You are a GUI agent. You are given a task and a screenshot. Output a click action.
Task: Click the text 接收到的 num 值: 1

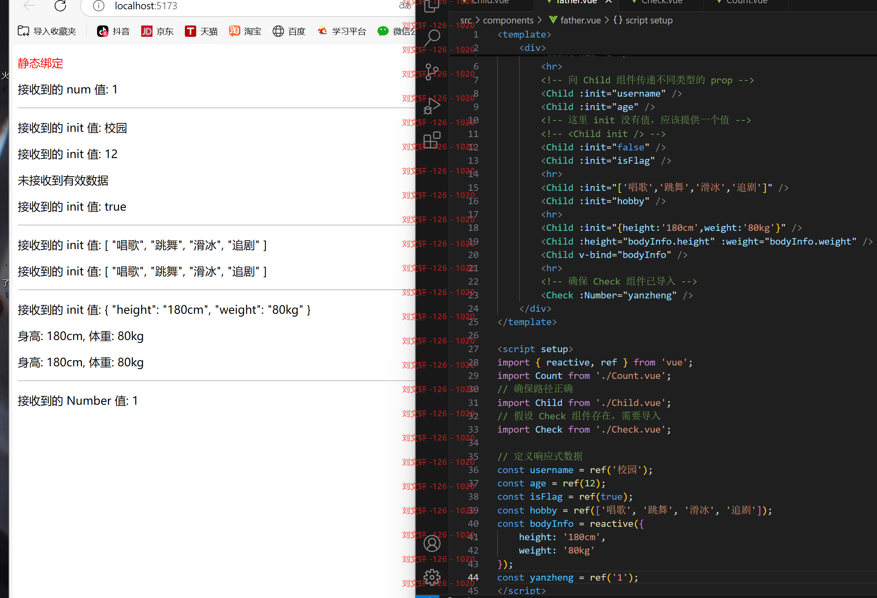[68, 89]
